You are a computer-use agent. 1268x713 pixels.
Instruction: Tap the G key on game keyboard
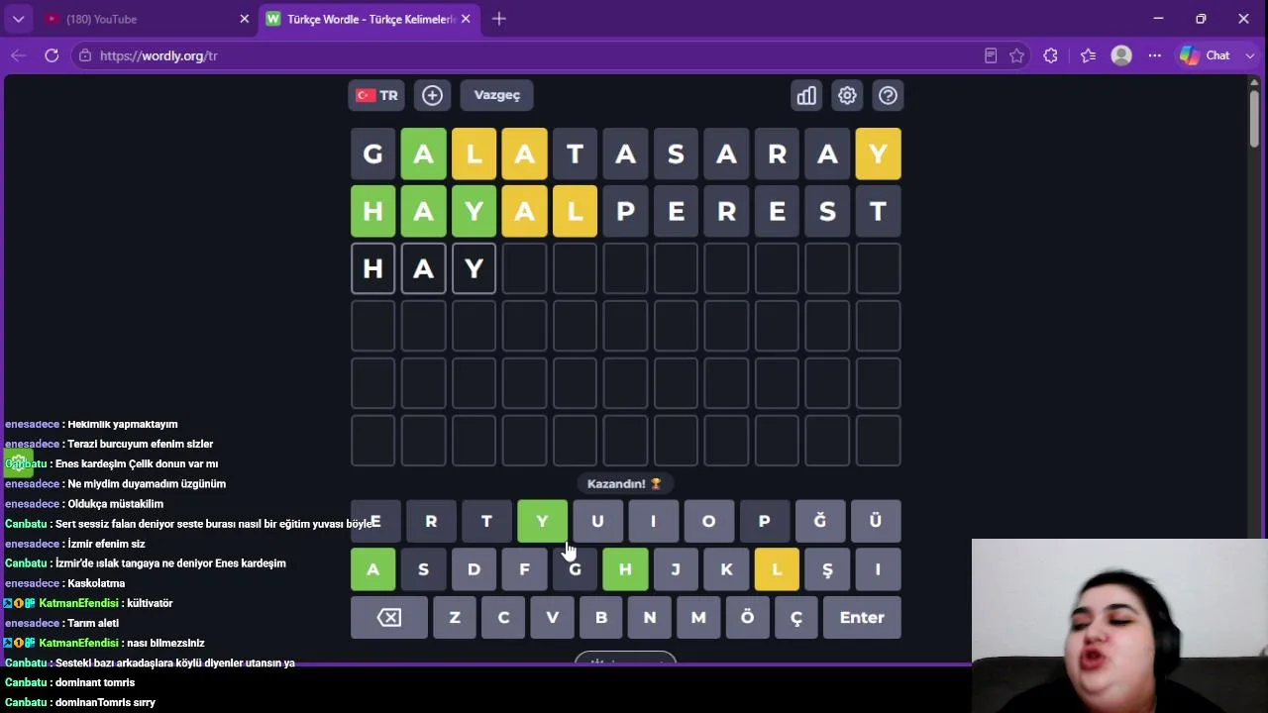575,569
